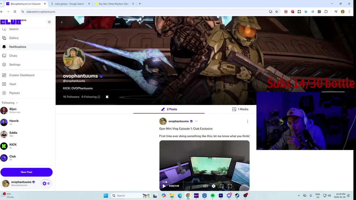Click the 16 Followers link
Viewport: 356px width, 200px height.
(71, 97)
